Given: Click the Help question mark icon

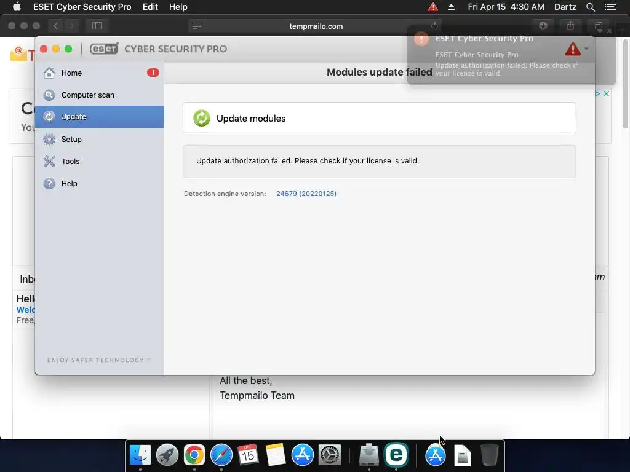Looking at the screenshot, I should 49,183.
